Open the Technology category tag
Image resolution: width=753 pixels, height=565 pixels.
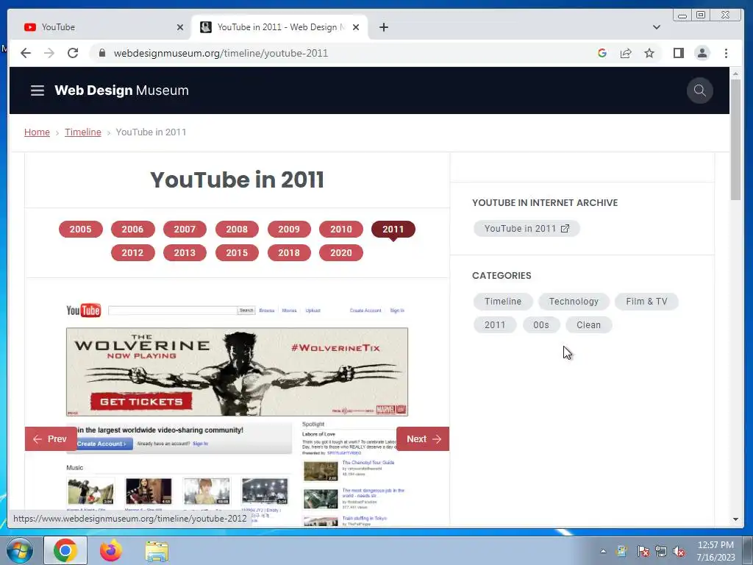(x=574, y=301)
